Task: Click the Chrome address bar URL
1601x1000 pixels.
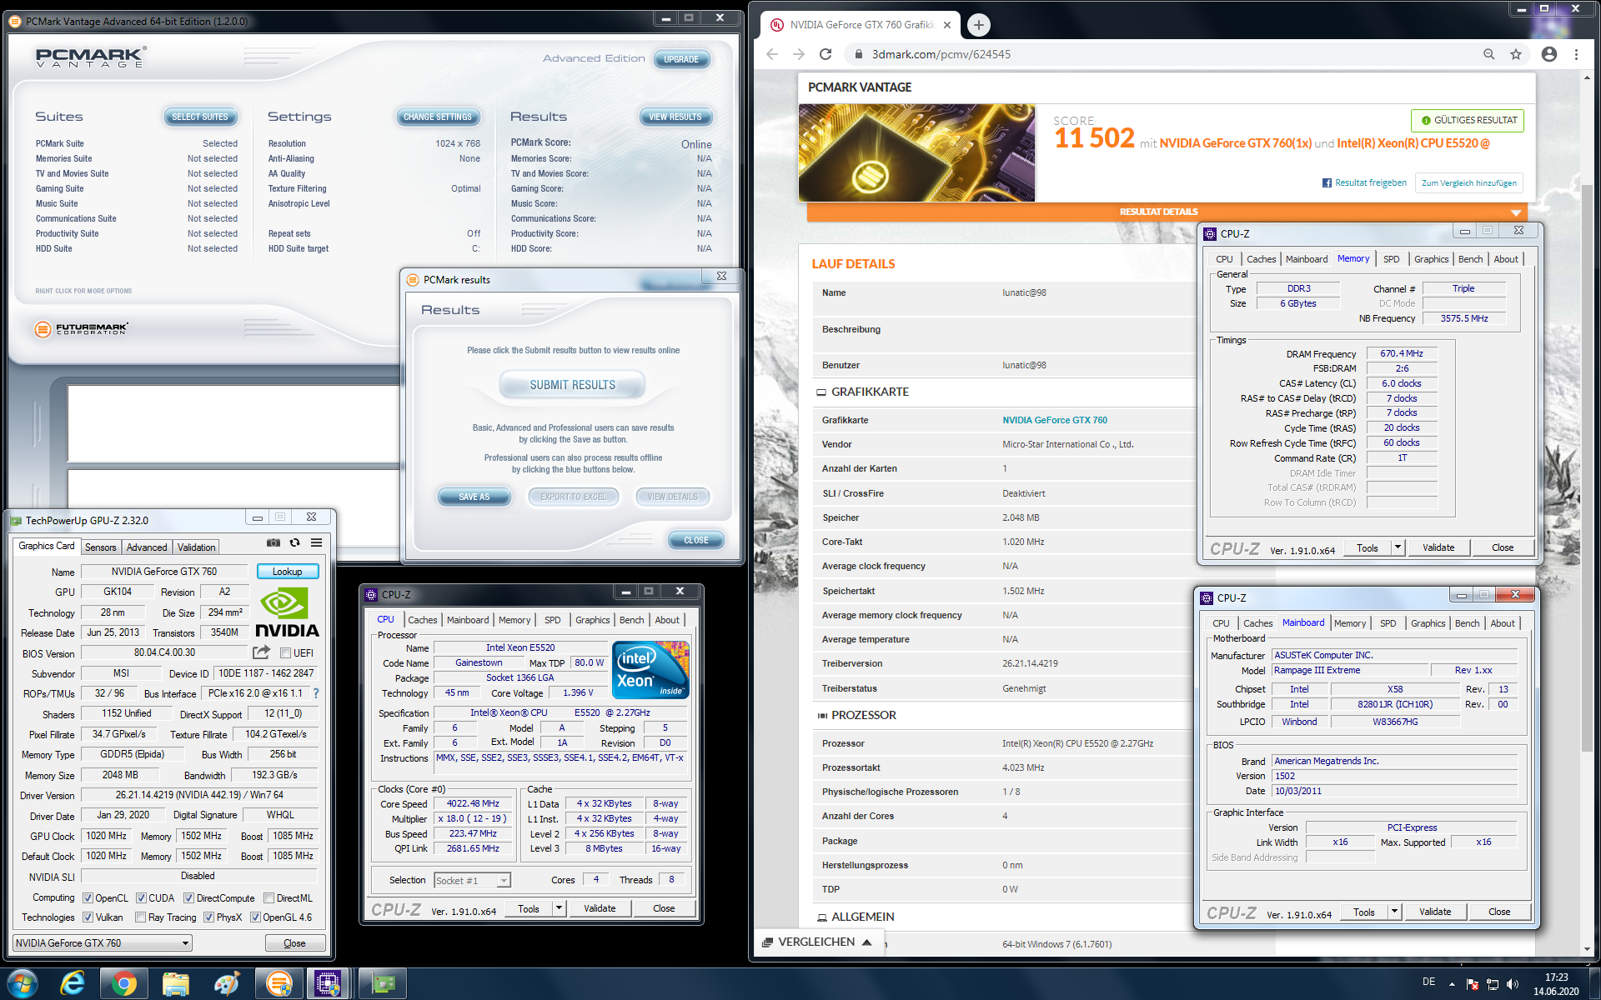Action: tap(941, 54)
